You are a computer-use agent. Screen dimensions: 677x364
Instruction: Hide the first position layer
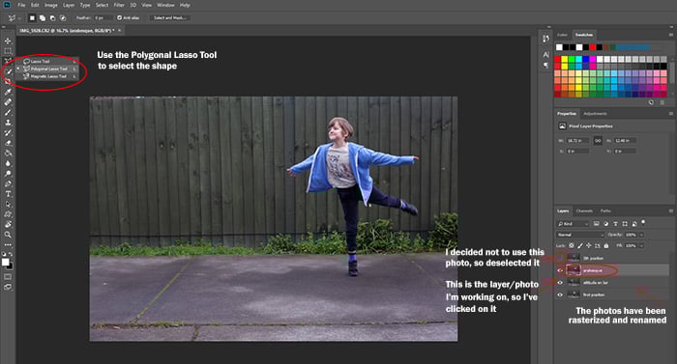(560, 294)
